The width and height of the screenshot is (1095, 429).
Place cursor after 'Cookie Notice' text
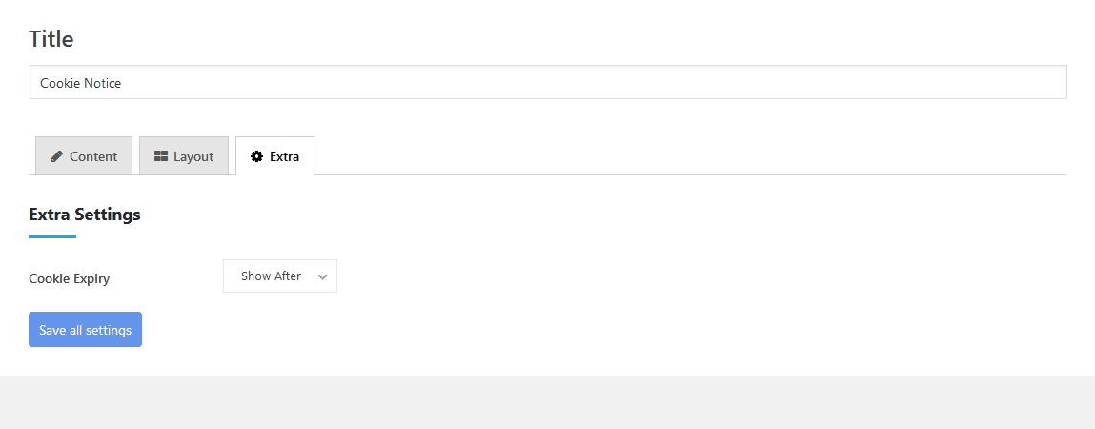point(122,83)
